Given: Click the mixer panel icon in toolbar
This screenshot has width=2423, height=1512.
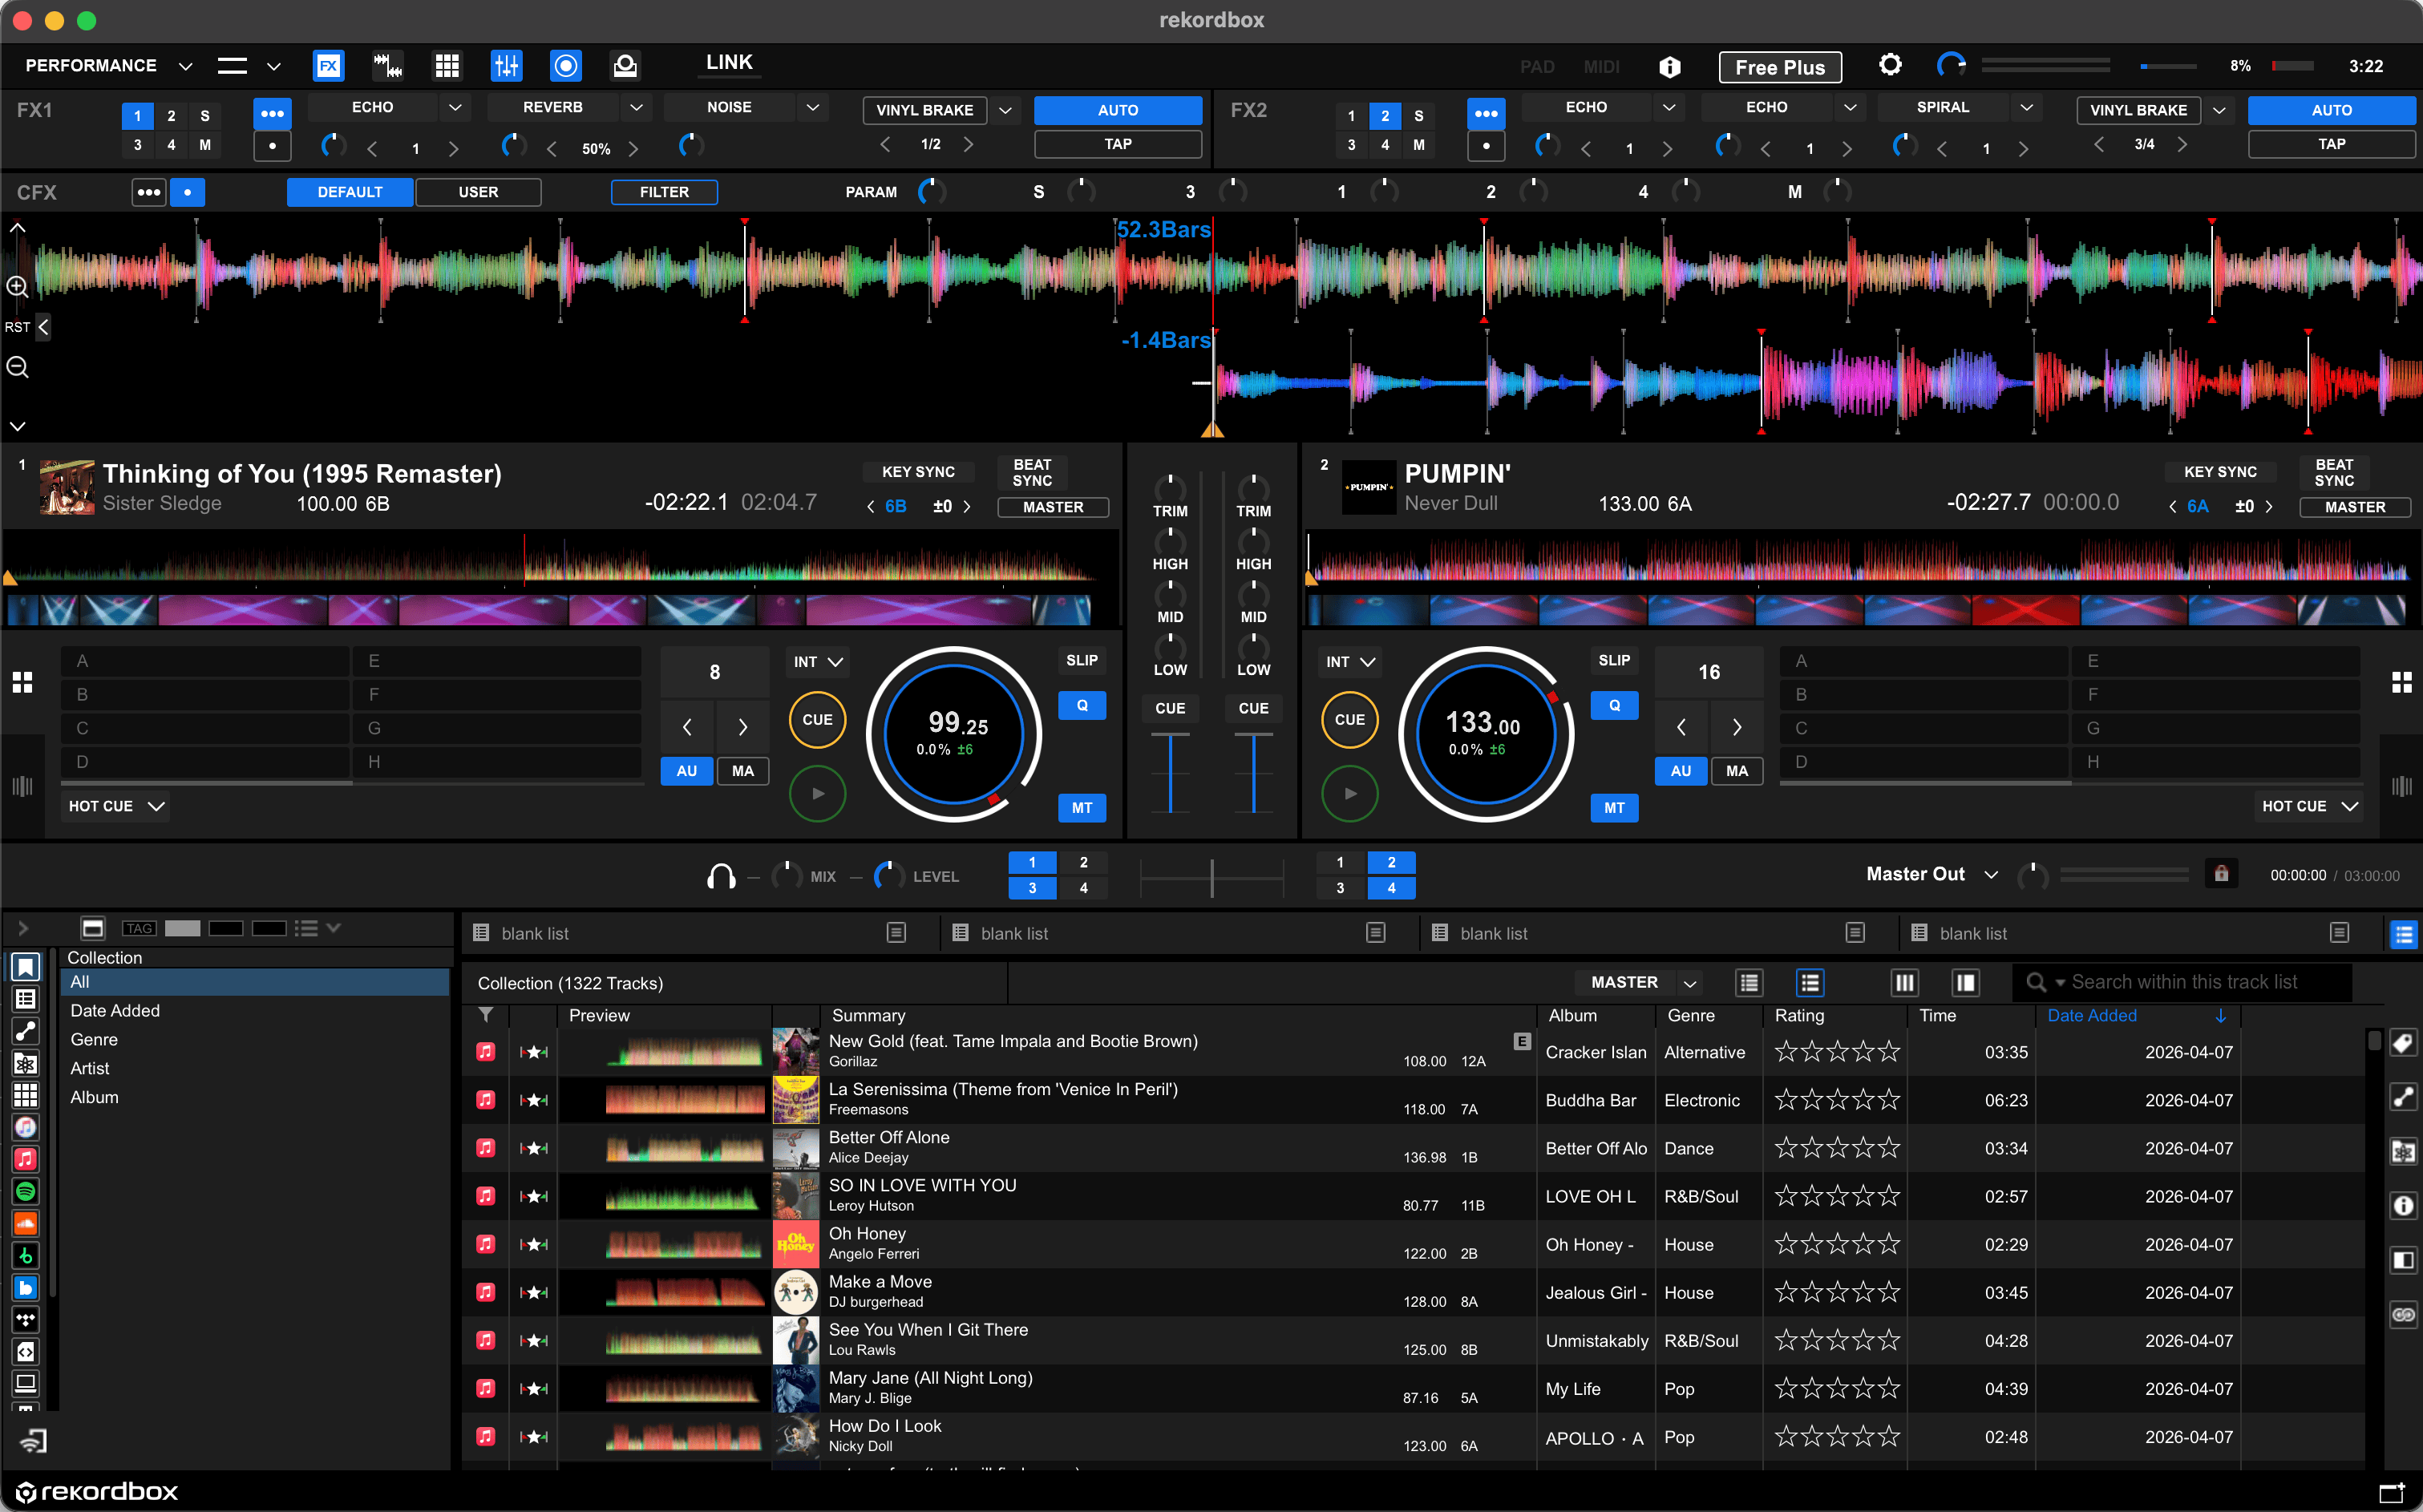Looking at the screenshot, I should (x=506, y=66).
